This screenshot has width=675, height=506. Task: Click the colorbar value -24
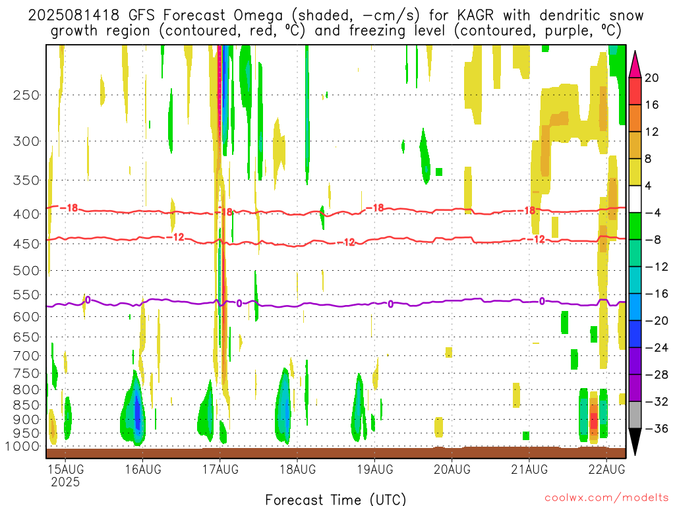[657, 348]
